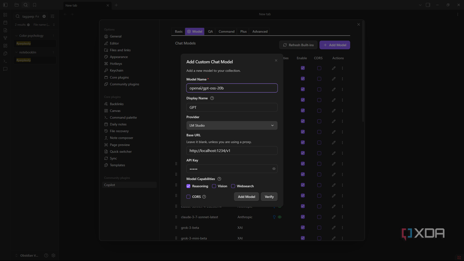Switch to the Command tab
The height and width of the screenshot is (261, 464).
[226, 32]
